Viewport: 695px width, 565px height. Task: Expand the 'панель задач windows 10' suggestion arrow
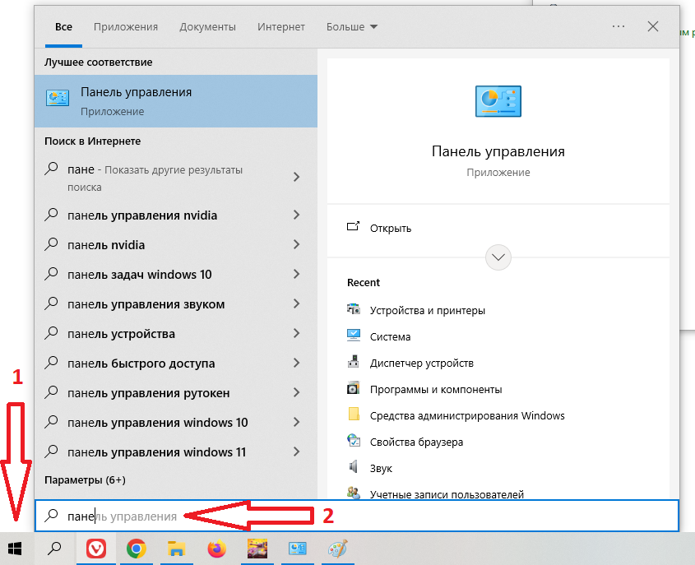[x=296, y=275]
